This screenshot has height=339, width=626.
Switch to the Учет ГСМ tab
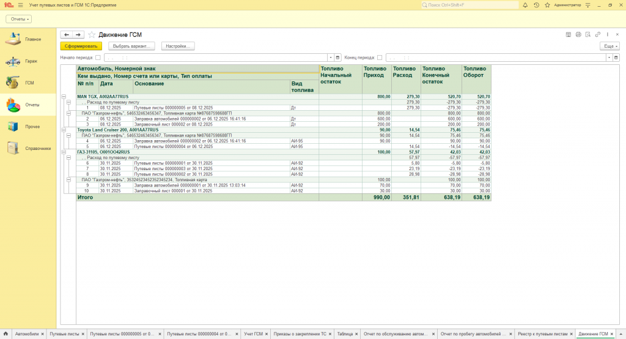point(253,334)
